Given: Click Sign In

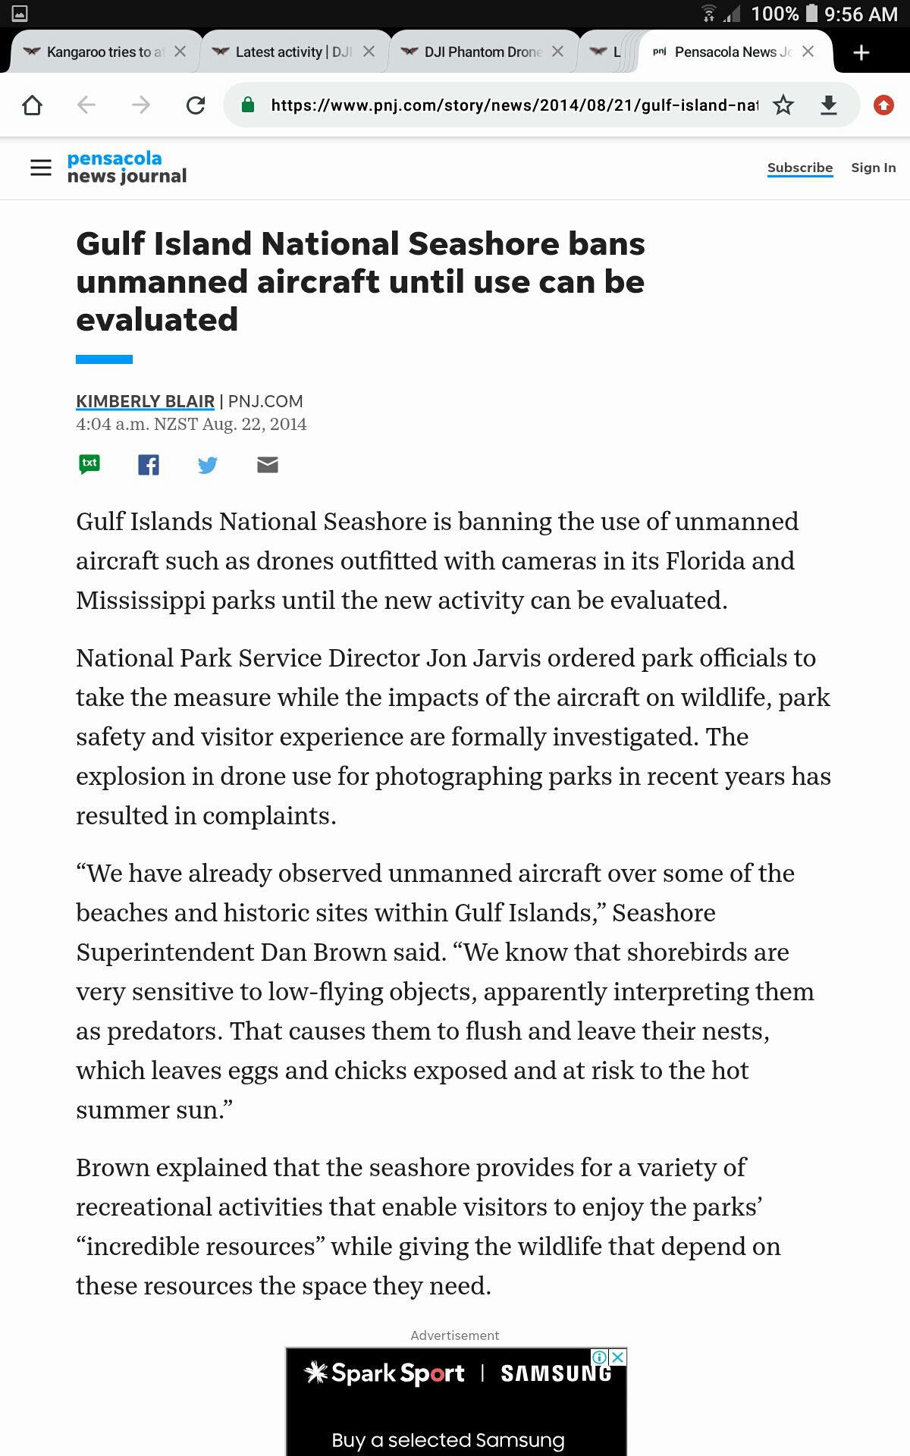Looking at the screenshot, I should click(874, 168).
